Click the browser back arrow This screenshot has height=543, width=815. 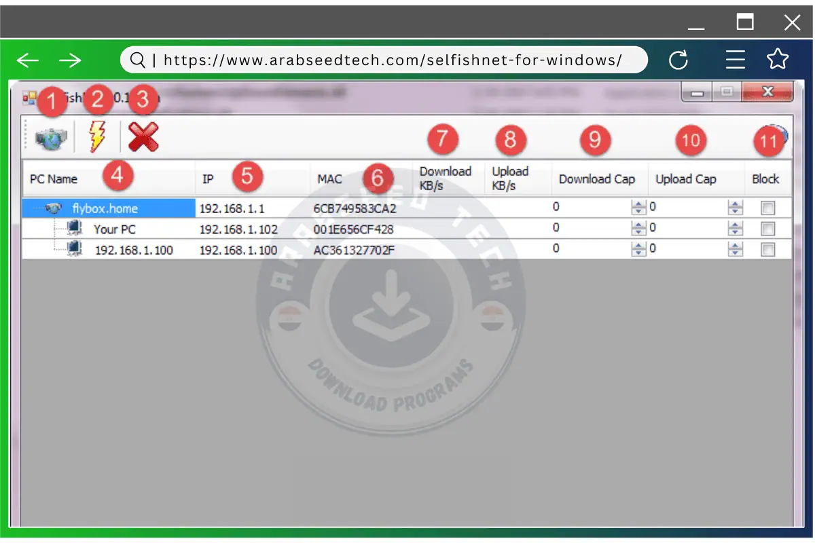click(28, 60)
